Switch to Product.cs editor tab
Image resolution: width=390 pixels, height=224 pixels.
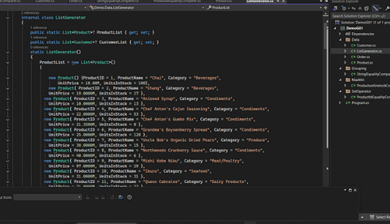click(x=224, y=1)
